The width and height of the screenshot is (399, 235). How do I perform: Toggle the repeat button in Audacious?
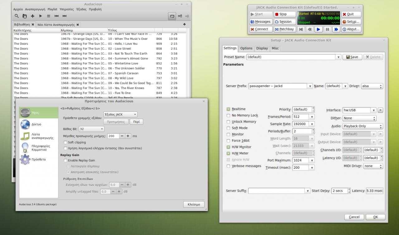point(172,16)
